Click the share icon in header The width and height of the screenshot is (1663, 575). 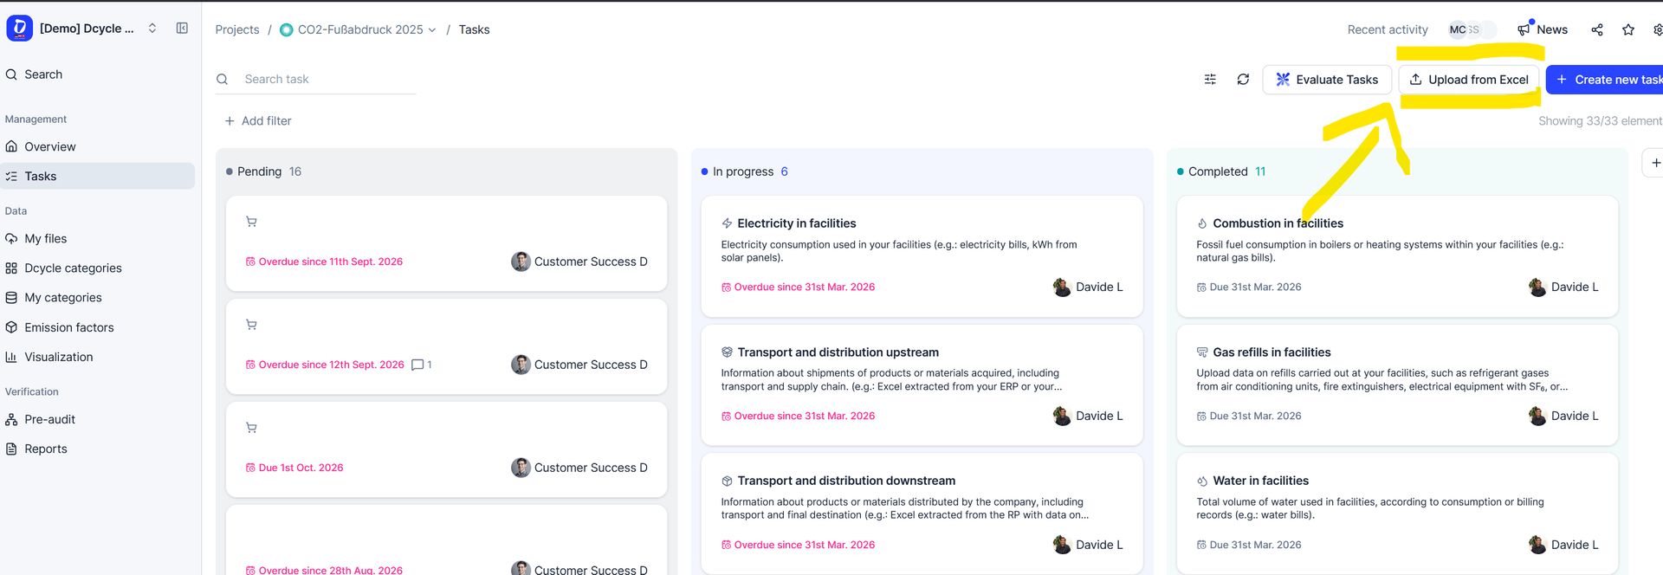tap(1597, 29)
